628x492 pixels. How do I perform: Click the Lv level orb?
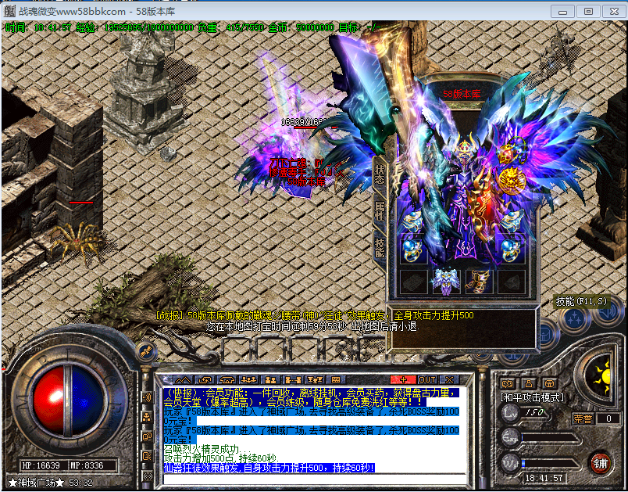pyautogui.click(x=511, y=412)
